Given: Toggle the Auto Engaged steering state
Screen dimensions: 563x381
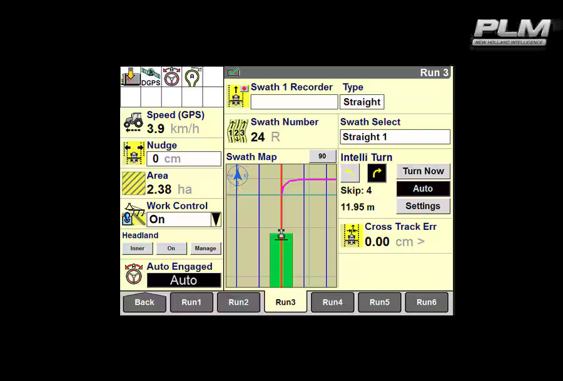Looking at the screenshot, I should [x=183, y=280].
